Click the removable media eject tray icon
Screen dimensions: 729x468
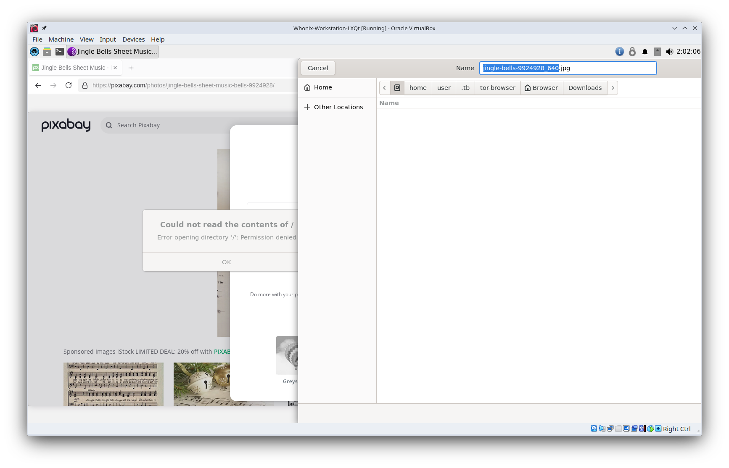pyautogui.click(x=657, y=52)
